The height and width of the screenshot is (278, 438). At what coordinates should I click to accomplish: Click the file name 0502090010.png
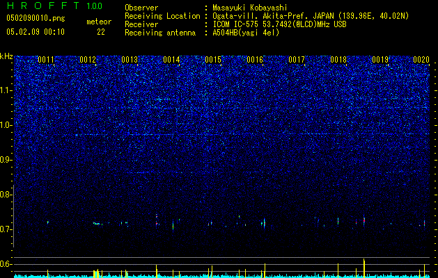coord(36,19)
